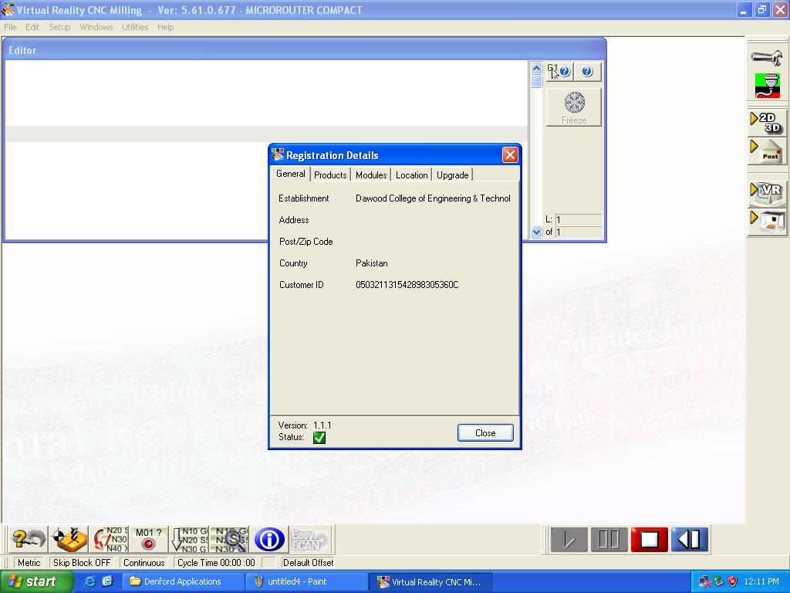This screenshot has height=593, width=790.
Task: Switch to the Location tab
Action: (412, 175)
